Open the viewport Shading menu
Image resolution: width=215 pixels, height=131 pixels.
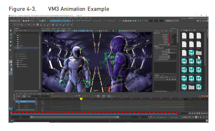(x=48, y=29)
